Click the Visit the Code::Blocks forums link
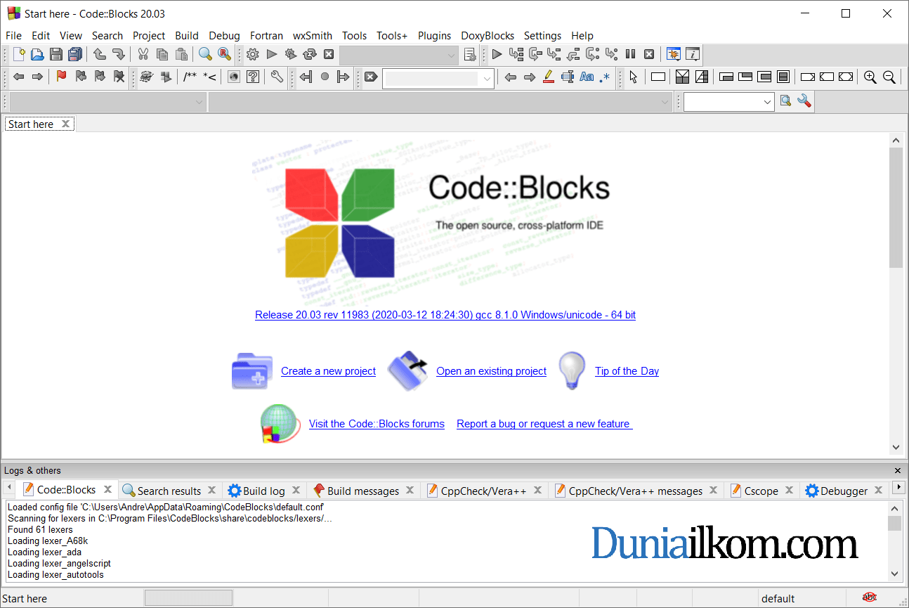This screenshot has height=608, width=909. pyautogui.click(x=377, y=424)
